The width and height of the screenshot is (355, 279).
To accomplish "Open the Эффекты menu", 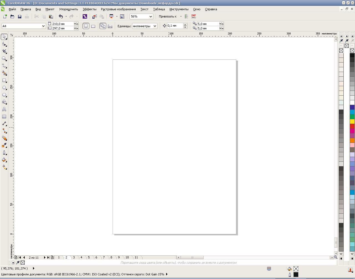I will 90,9.
